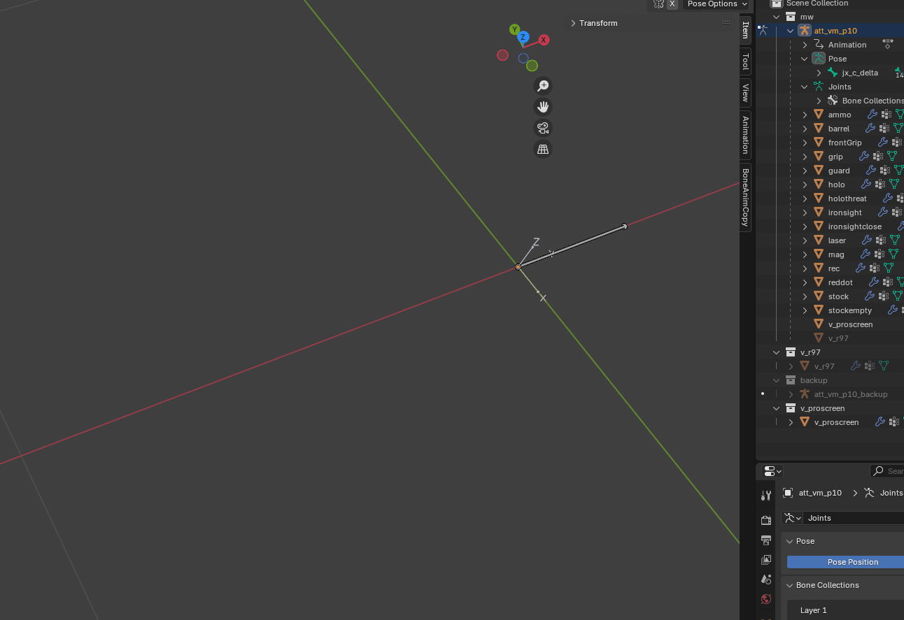
Task: Open the Render properties tab icon
Action: 766,520
